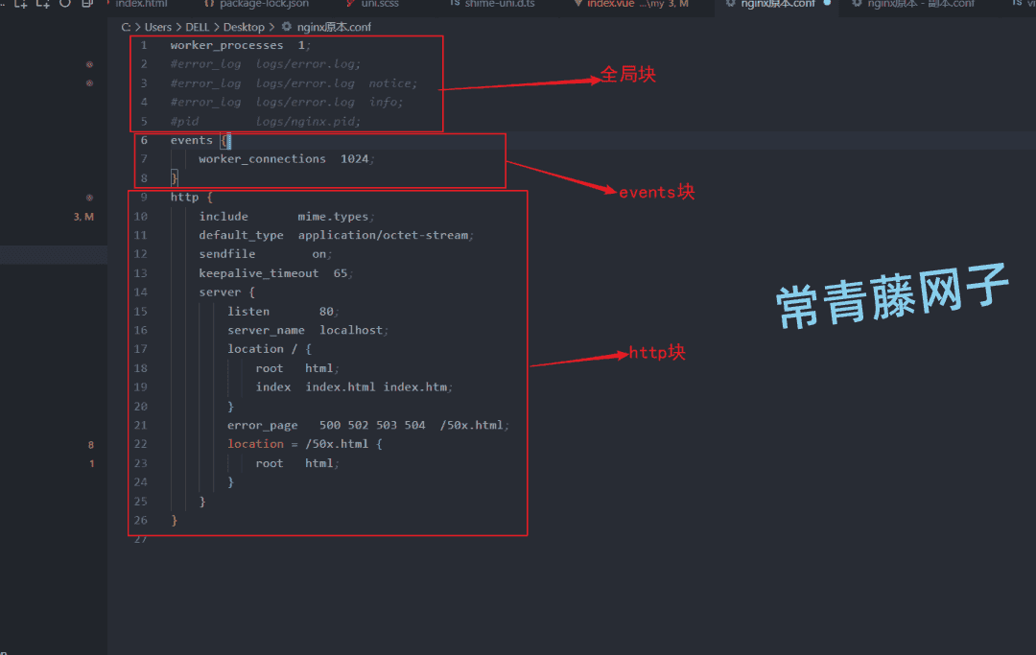Image resolution: width=1036 pixels, height=655 pixels.
Task: Click line number 26 in the gutter
Action: tap(140, 521)
